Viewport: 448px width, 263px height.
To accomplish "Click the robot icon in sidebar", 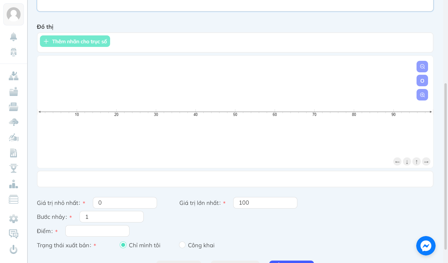I will point(14,52).
